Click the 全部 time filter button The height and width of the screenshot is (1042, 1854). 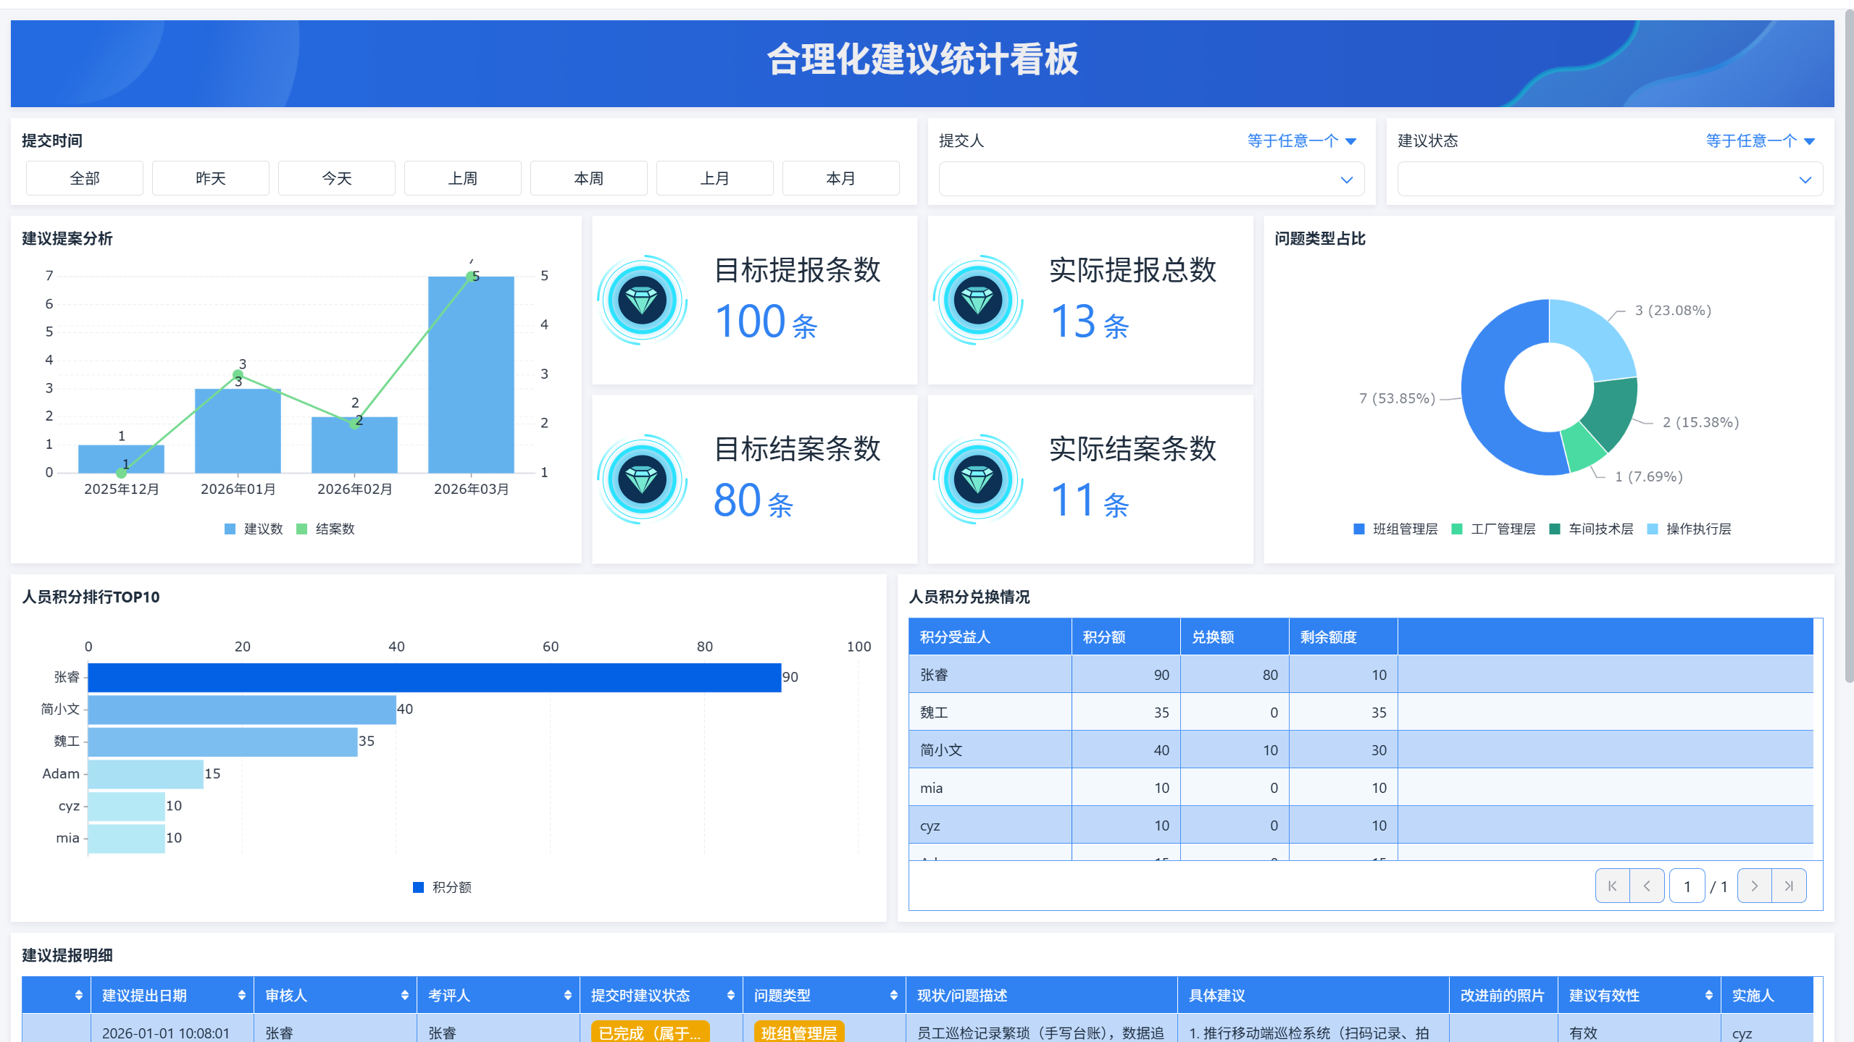click(x=84, y=178)
